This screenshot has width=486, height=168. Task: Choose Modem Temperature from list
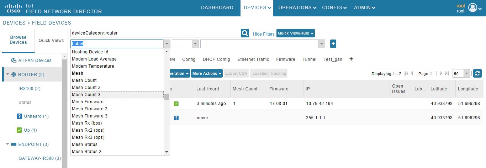click(117, 66)
